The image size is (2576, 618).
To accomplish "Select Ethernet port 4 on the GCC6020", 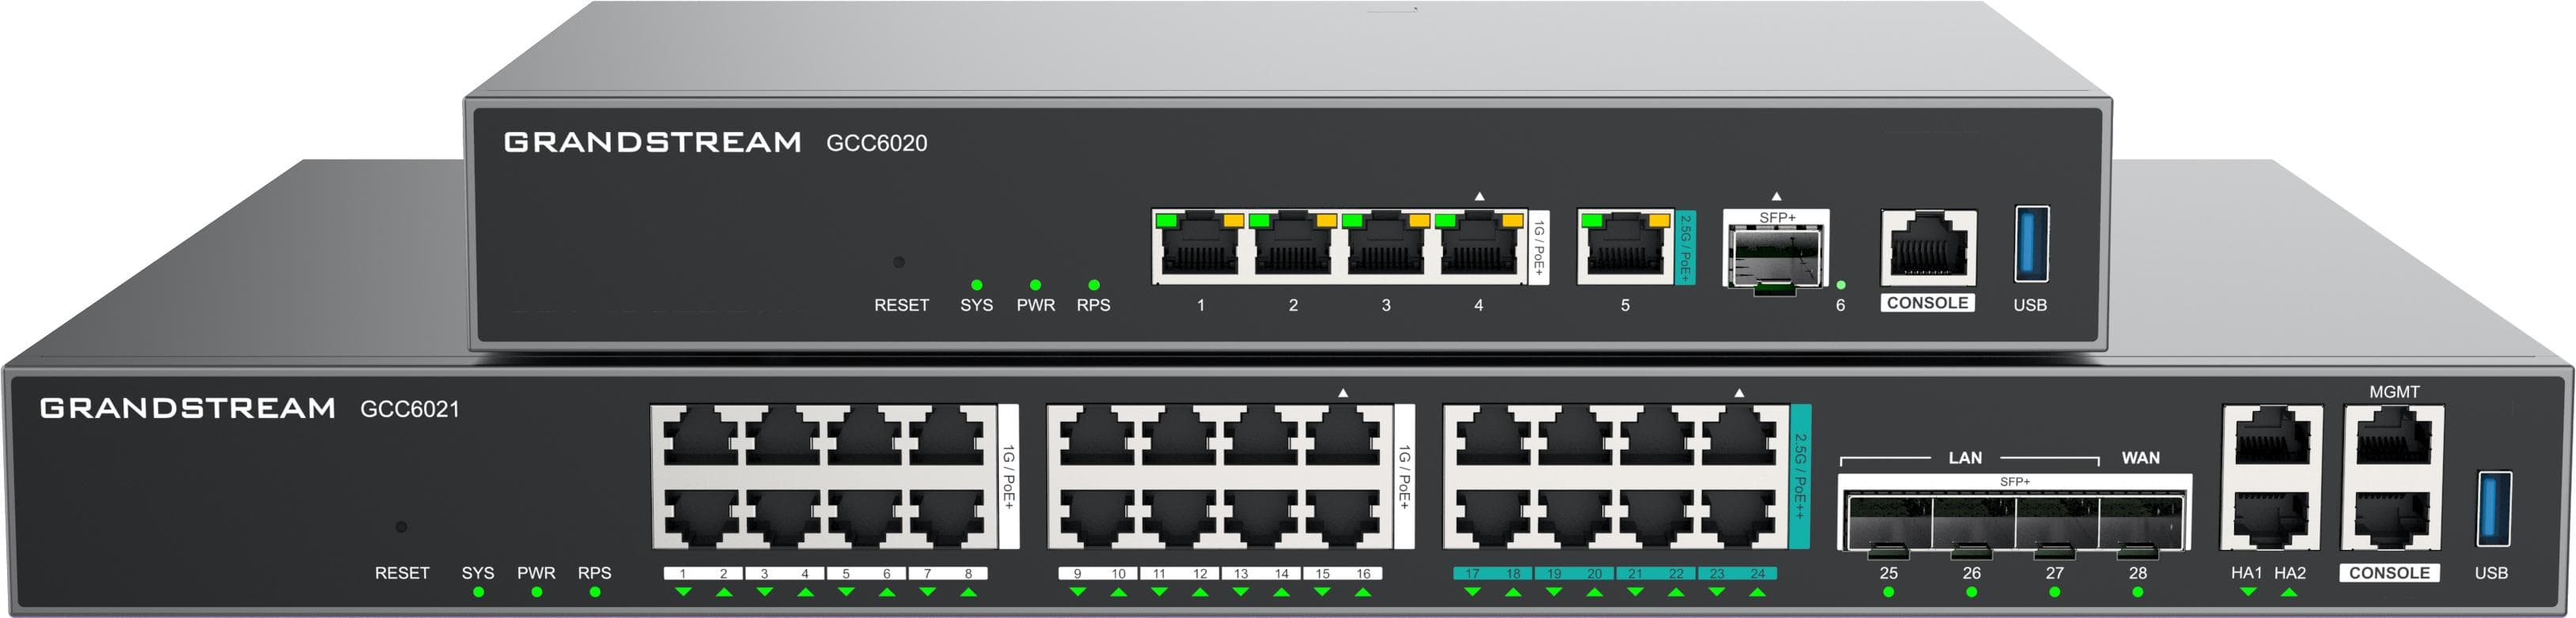I will click(x=1479, y=246).
